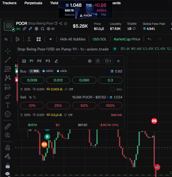Viewport: 172px width, 177px height.
Task: Open the emoji icons tool
Action: coord(8,114)
